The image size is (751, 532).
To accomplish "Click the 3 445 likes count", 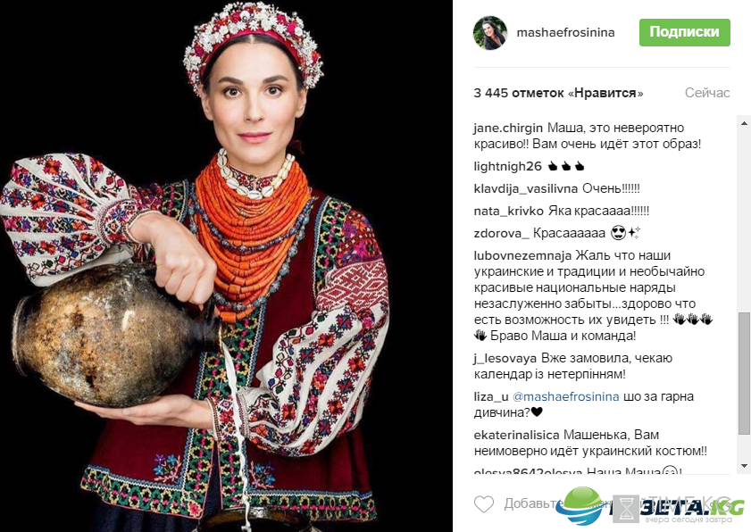I will click(558, 93).
